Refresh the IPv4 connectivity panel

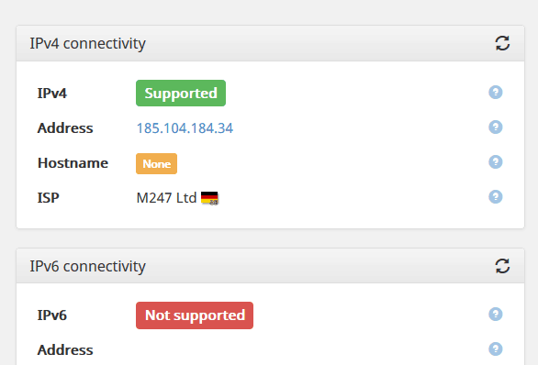click(x=502, y=43)
